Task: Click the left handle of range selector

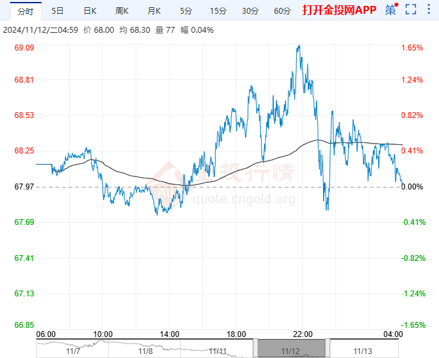Action: pyautogui.click(x=254, y=348)
